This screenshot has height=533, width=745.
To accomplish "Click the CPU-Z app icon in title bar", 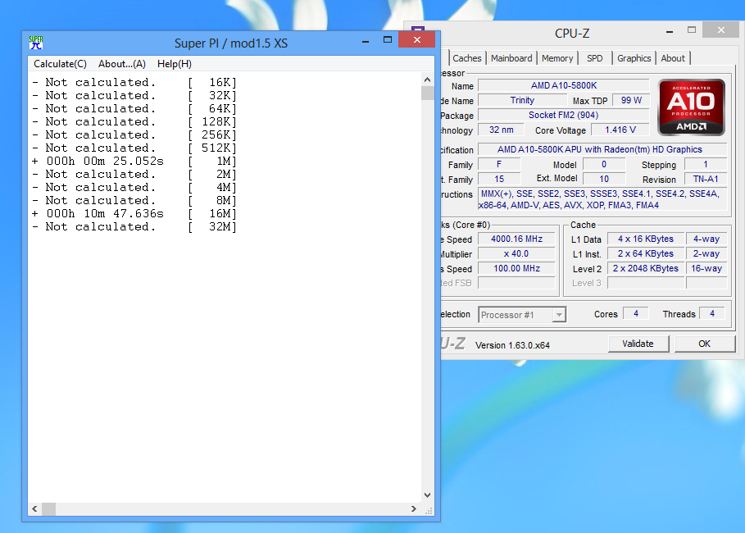I will (x=418, y=30).
